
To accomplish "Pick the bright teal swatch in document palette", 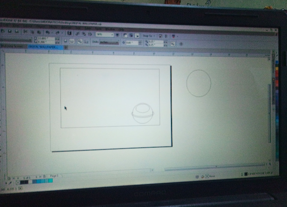I will click(50, 181).
